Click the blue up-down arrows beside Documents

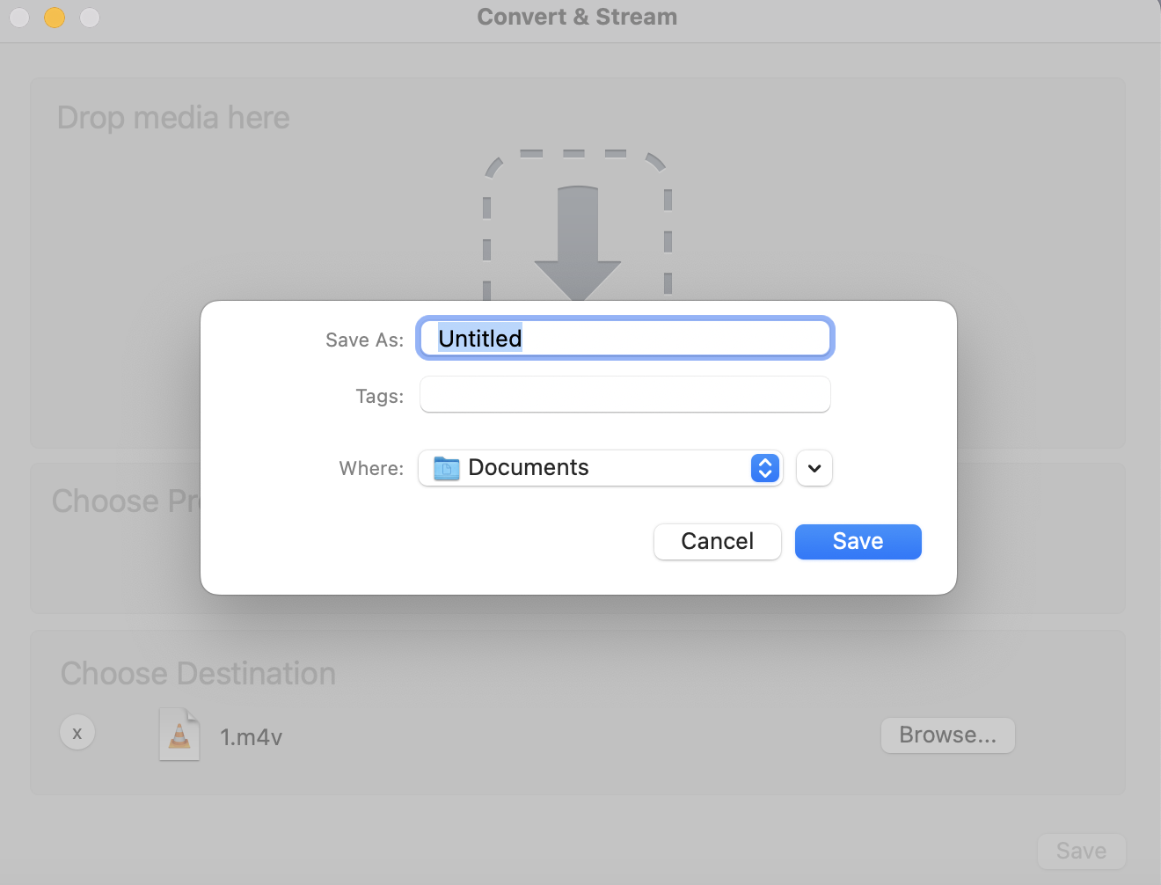point(765,468)
